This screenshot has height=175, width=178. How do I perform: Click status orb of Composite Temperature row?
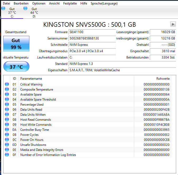7,89
